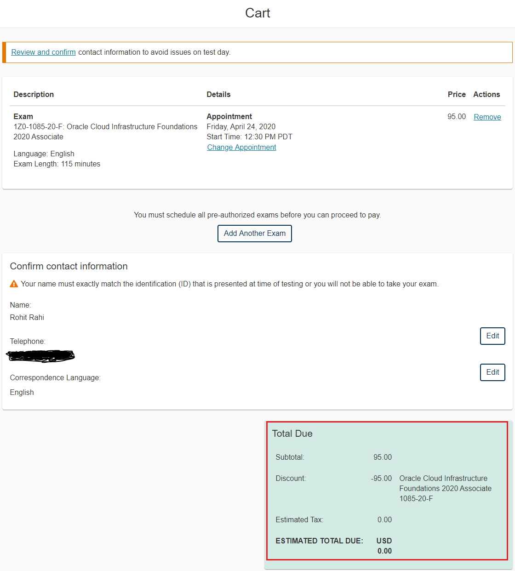
Task: Edit the telephone contact information
Action: (x=492, y=336)
